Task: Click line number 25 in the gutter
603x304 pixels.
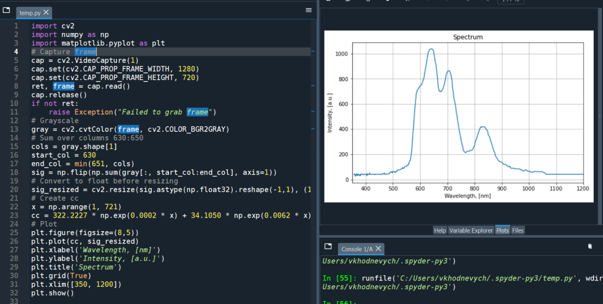Action: click(x=15, y=233)
